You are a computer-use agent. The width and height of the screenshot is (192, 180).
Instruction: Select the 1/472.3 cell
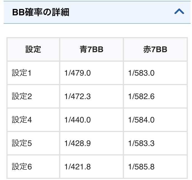(x=92, y=96)
